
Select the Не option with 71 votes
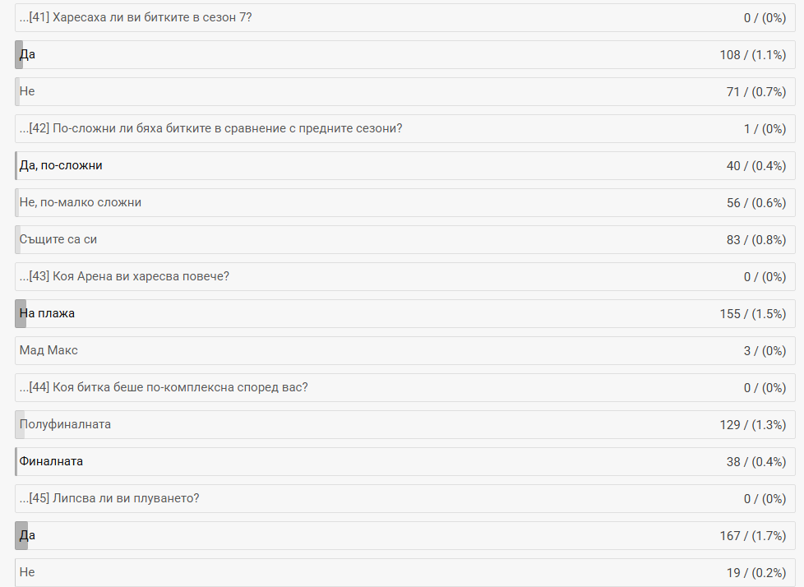(28, 91)
